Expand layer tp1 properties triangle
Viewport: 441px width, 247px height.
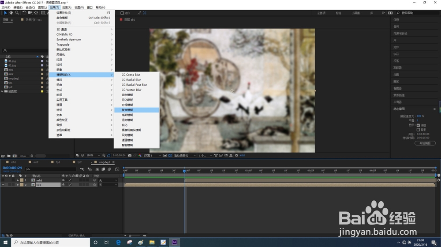click(x=18, y=185)
